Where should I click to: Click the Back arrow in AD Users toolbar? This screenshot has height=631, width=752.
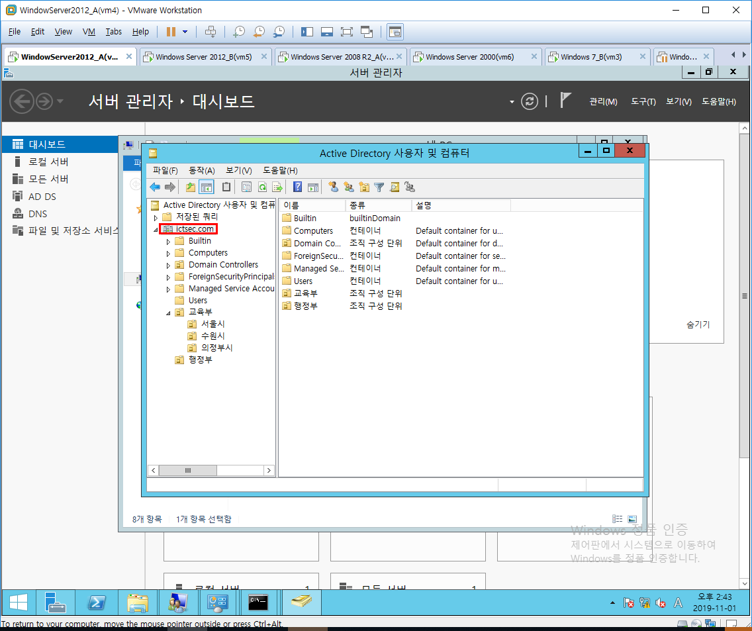154,187
